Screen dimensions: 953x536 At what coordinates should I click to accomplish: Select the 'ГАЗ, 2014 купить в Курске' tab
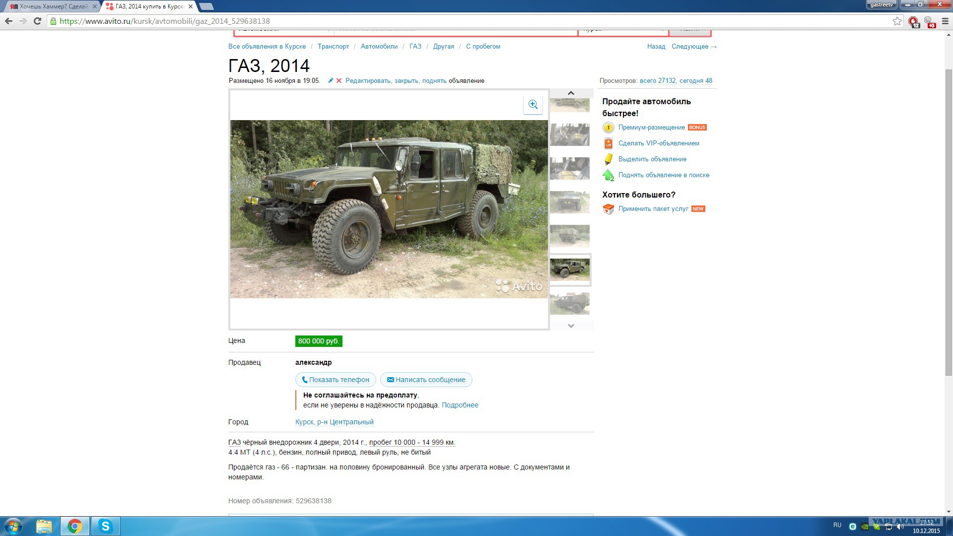[x=149, y=6]
